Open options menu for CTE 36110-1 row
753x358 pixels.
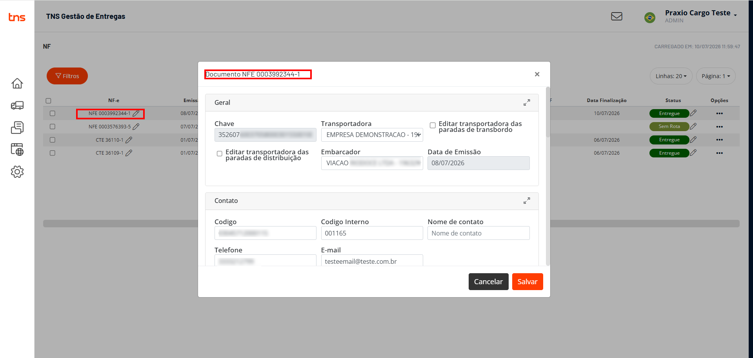[x=719, y=140]
